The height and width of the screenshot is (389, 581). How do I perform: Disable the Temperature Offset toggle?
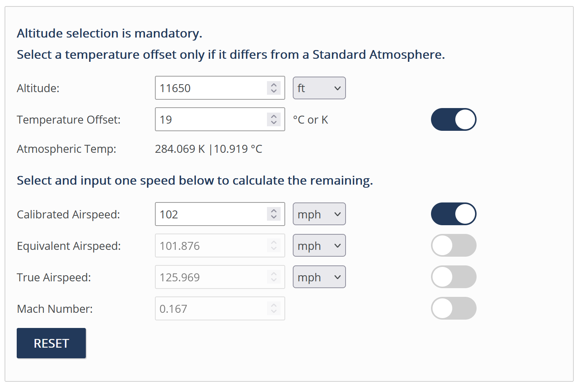(454, 119)
